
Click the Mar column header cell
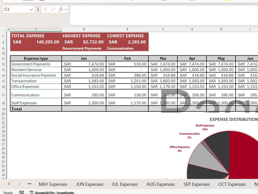coord(163,58)
